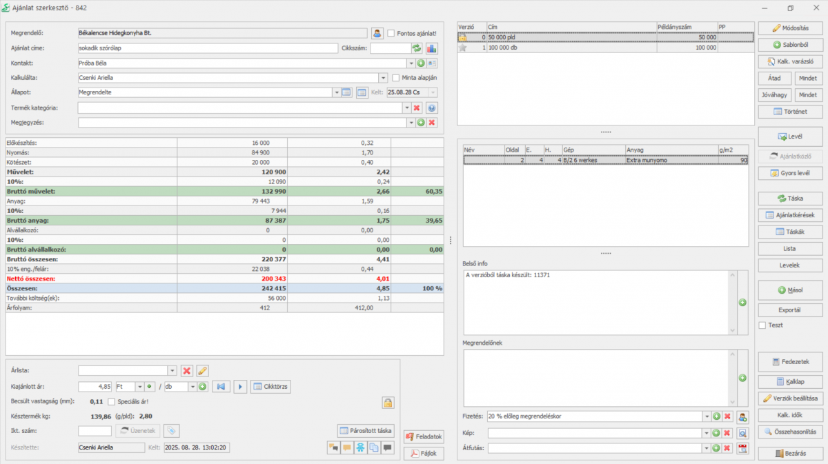Click the padlock icon in the price panel
Screen dimensions: 828x464
[388, 402]
